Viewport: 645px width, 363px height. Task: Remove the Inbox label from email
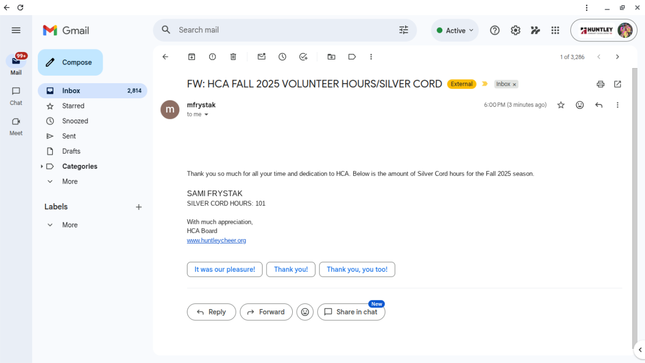tap(514, 85)
